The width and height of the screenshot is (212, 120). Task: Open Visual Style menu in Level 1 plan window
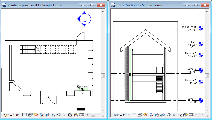point(31,115)
